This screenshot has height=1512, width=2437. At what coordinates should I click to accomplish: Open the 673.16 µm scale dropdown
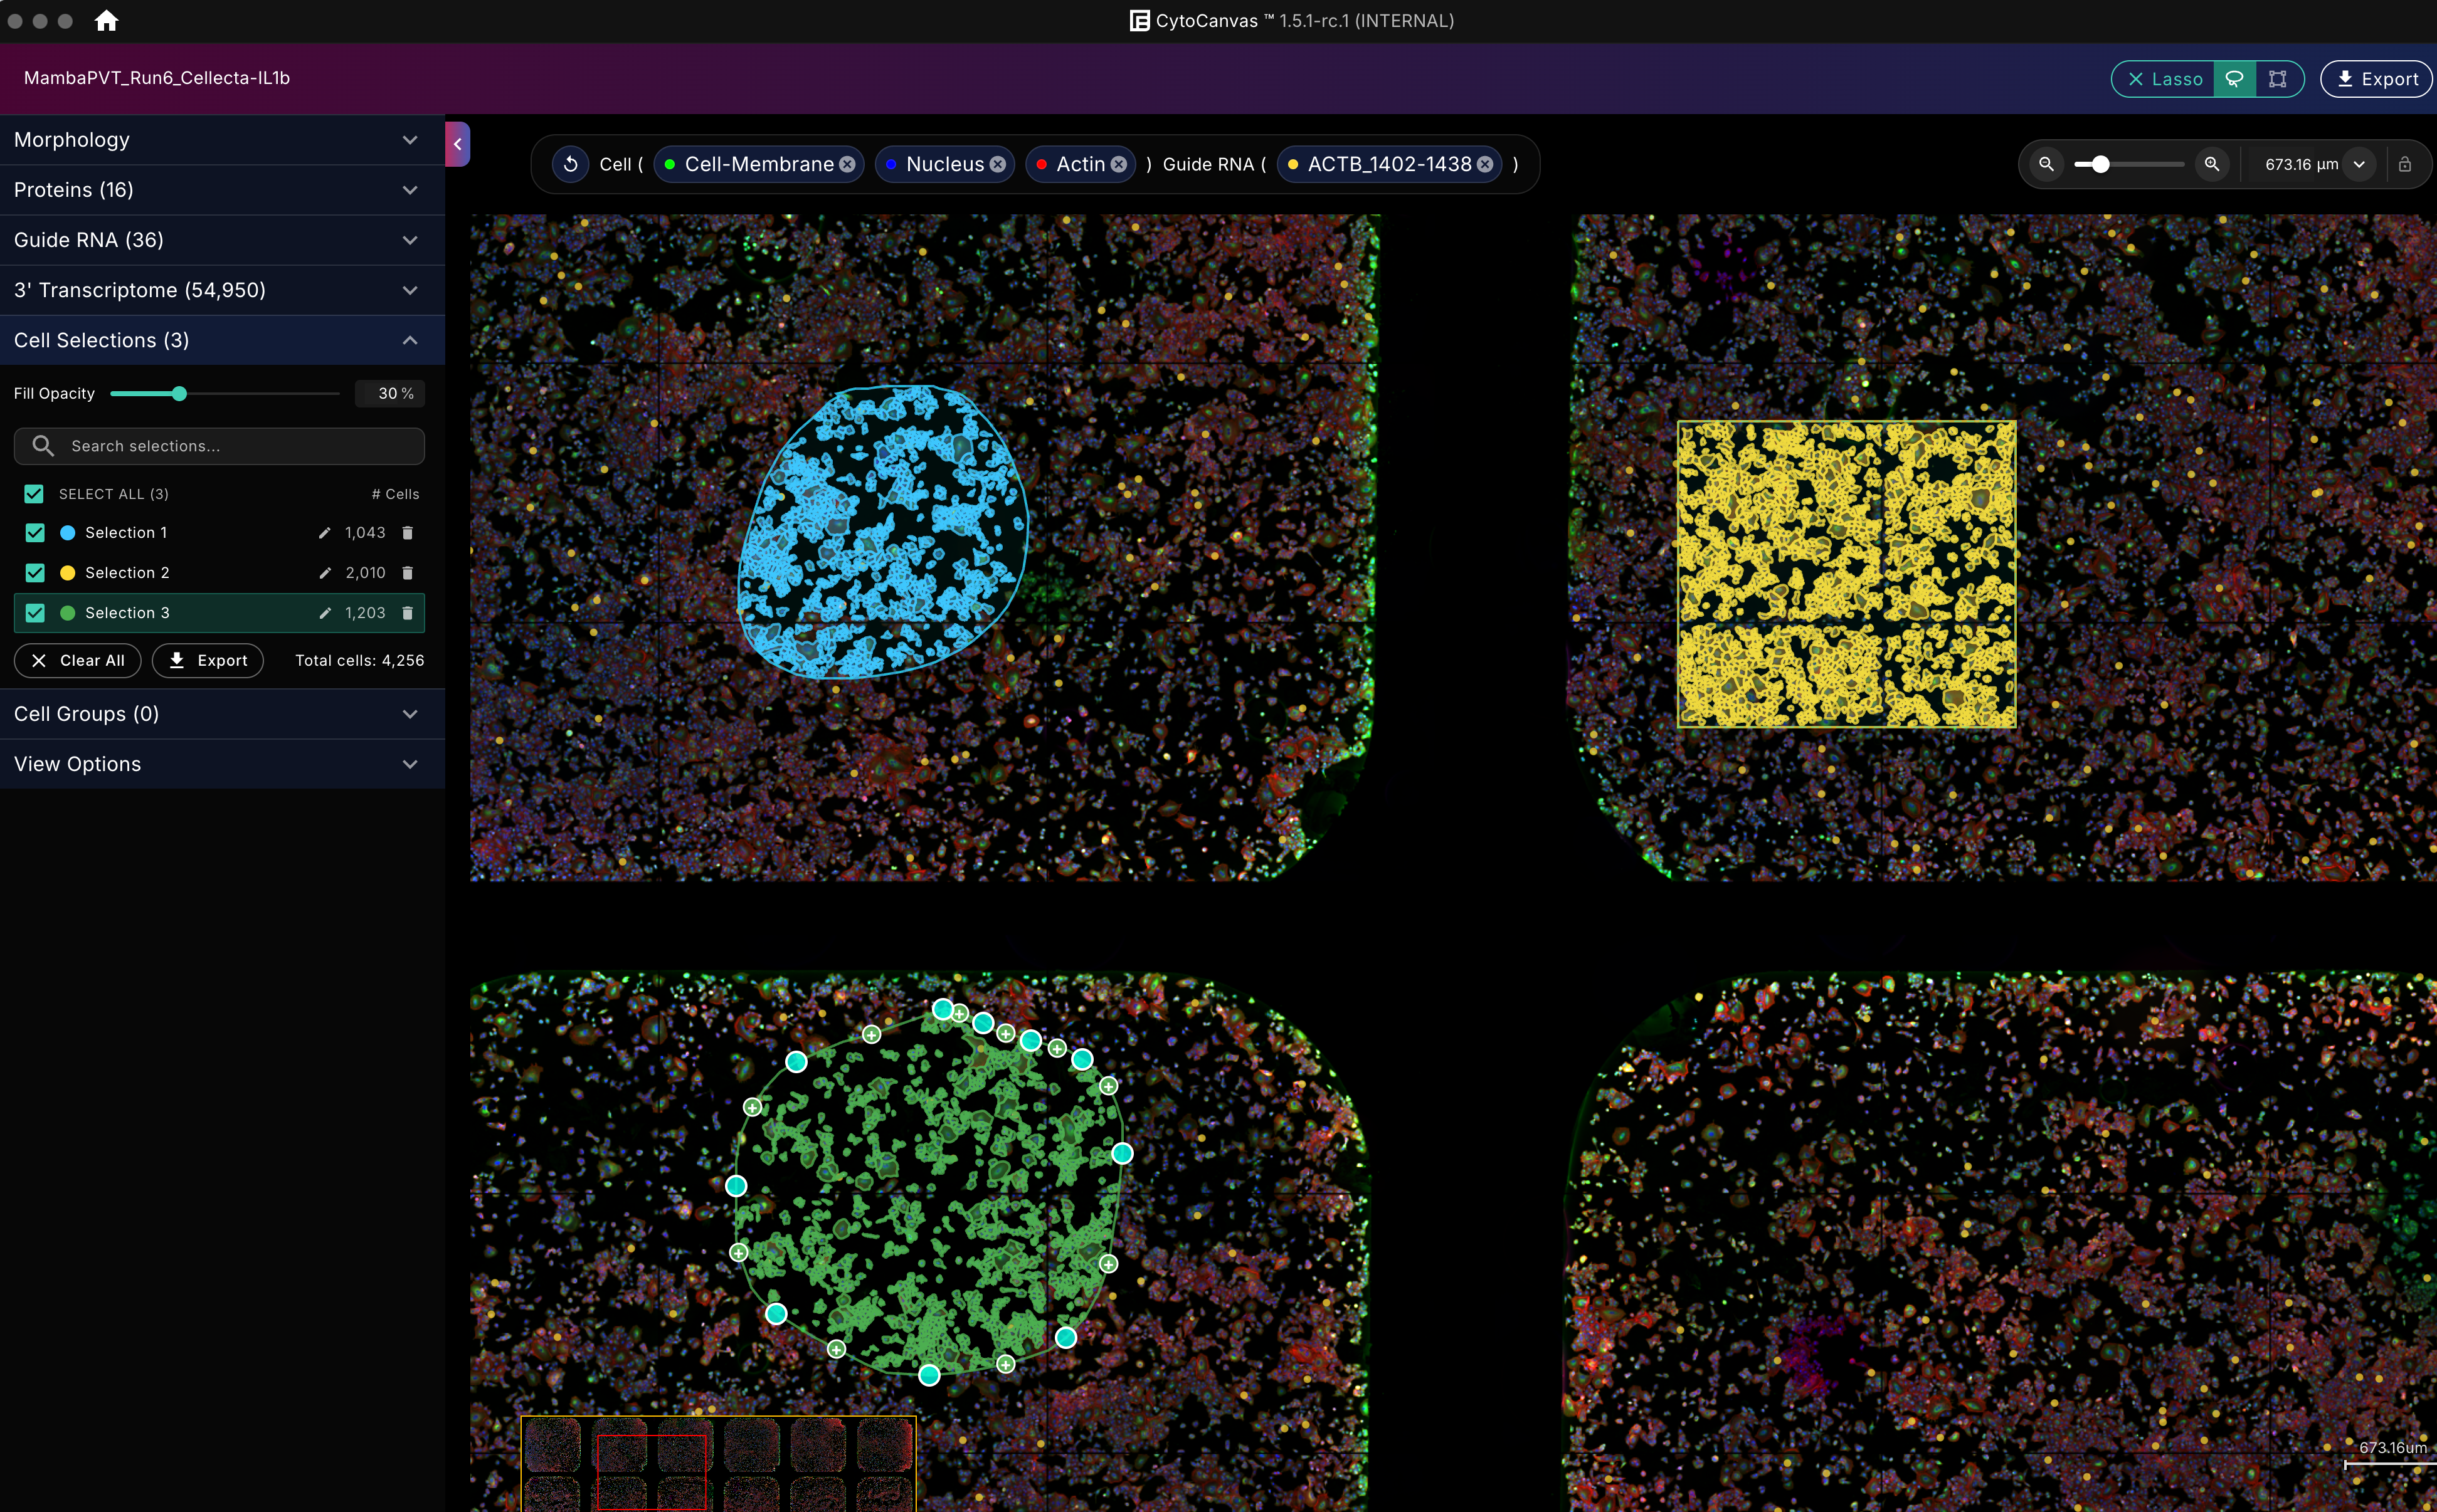pos(2359,164)
